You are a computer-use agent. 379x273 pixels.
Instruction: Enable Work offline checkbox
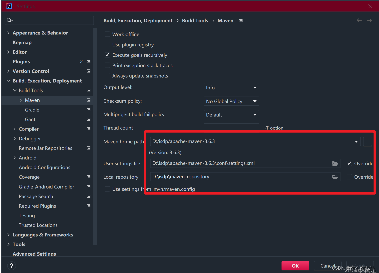(107, 34)
